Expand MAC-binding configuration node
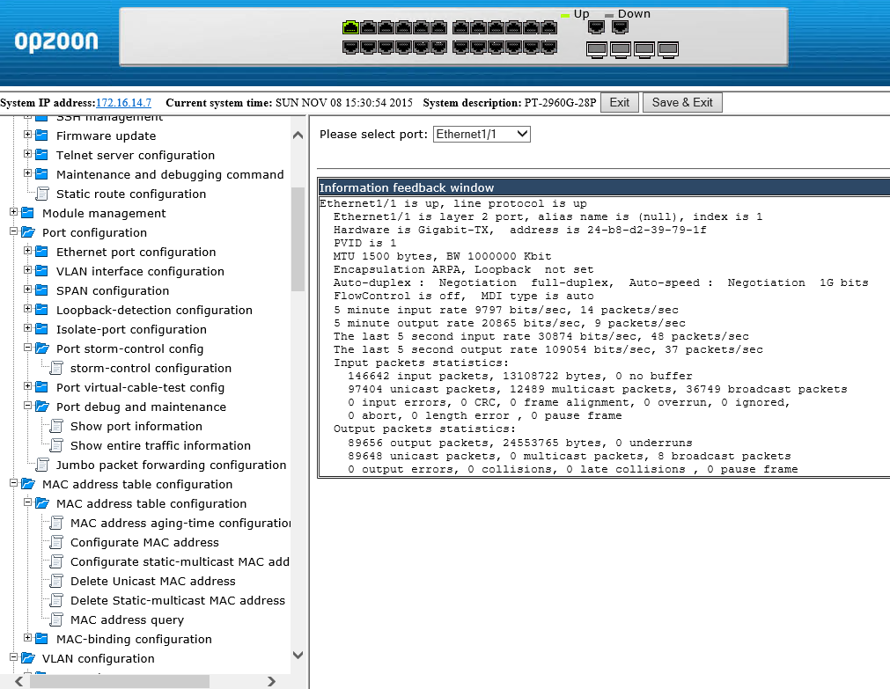The width and height of the screenshot is (890, 689). click(27, 637)
